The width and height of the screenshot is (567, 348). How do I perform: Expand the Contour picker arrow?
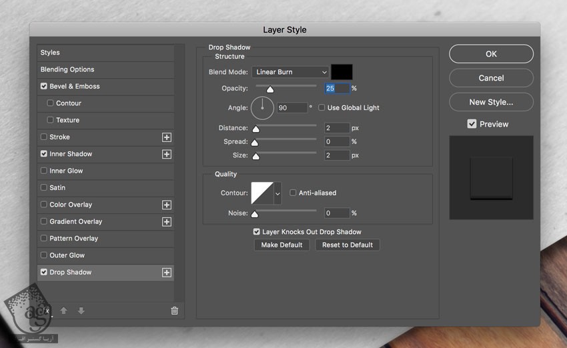click(277, 193)
